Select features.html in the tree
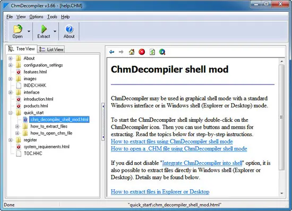Screen dimensions: 292x211 click(35, 72)
